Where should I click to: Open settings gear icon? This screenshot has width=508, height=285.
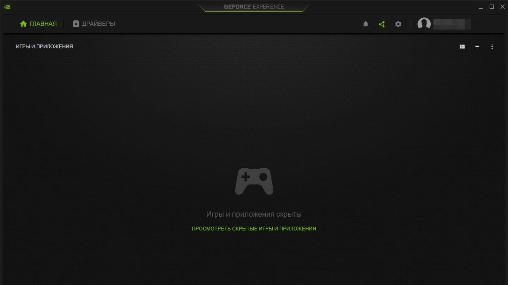[398, 24]
